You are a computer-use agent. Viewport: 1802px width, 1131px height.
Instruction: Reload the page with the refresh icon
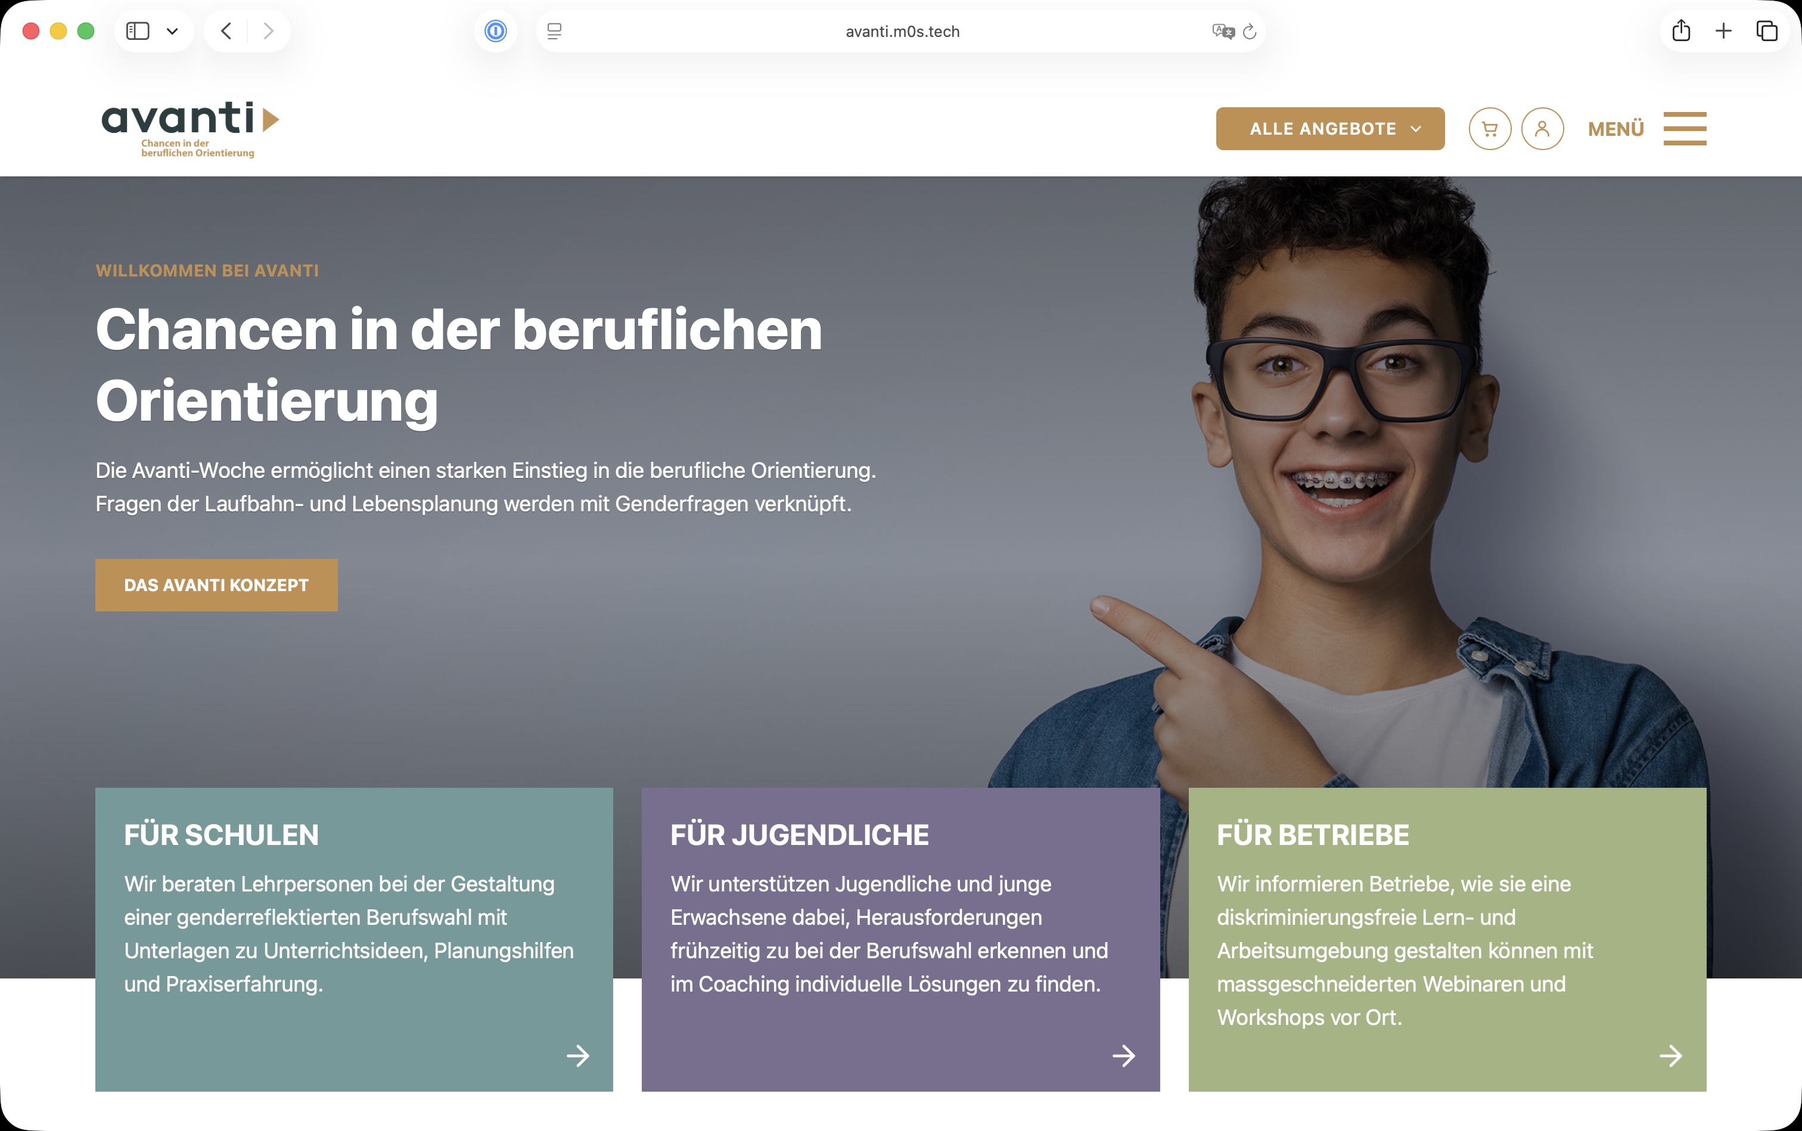click(1249, 32)
